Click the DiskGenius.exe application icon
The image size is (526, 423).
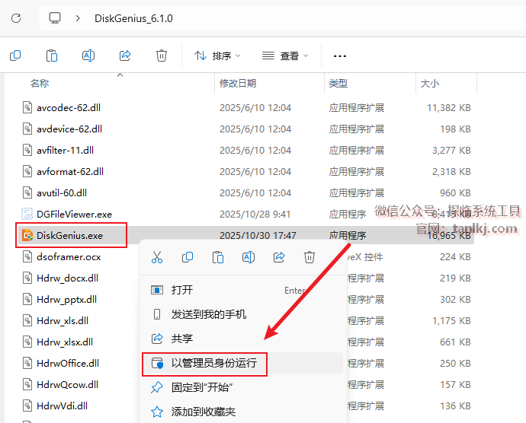[x=27, y=235]
